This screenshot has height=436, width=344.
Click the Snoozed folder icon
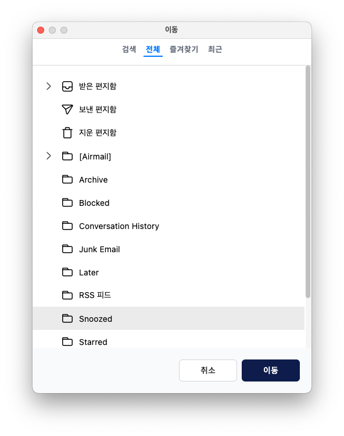click(x=67, y=318)
